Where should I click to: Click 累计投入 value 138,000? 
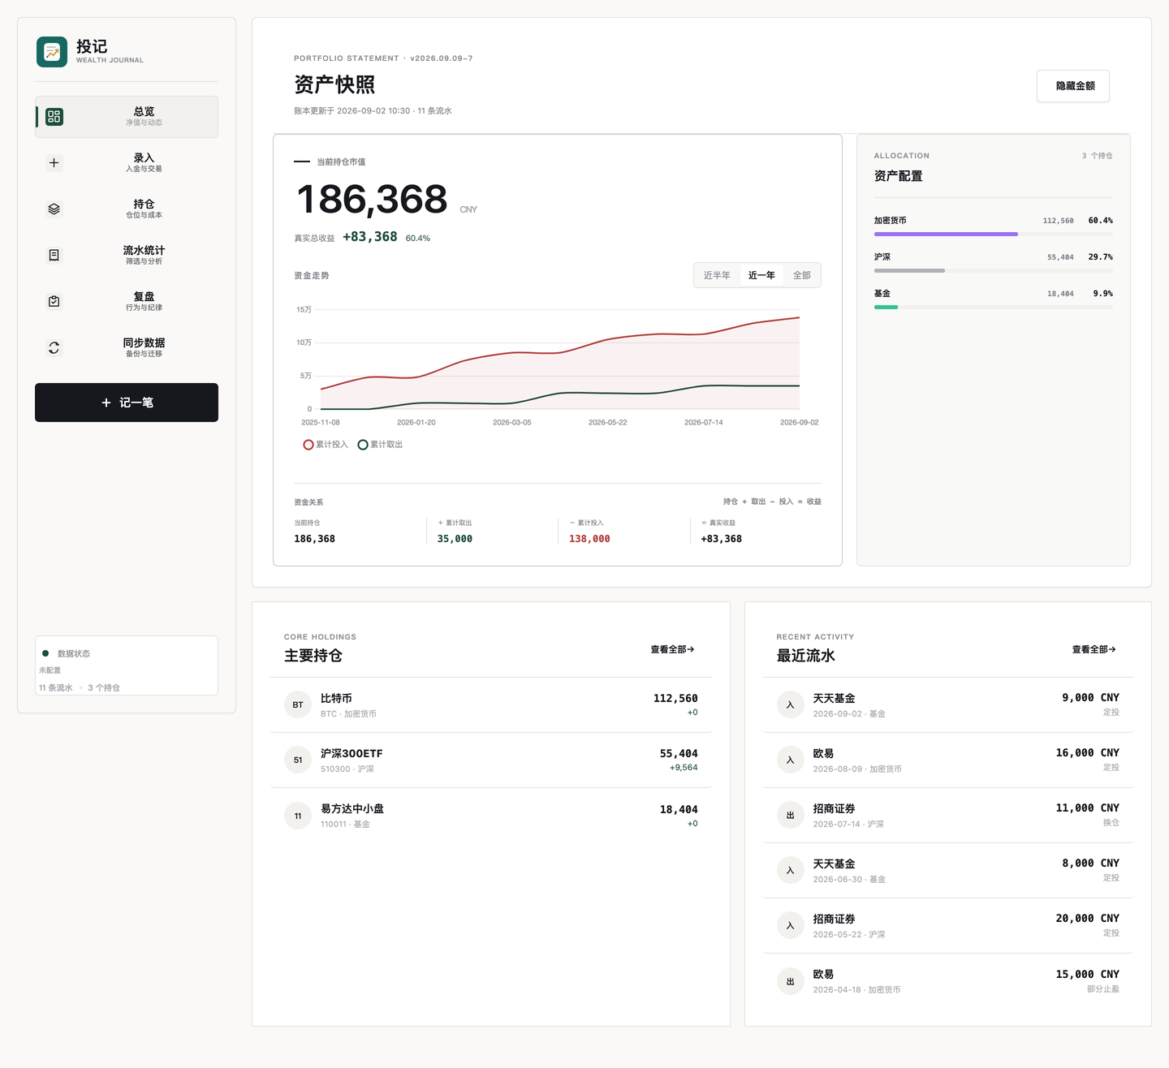coord(589,539)
